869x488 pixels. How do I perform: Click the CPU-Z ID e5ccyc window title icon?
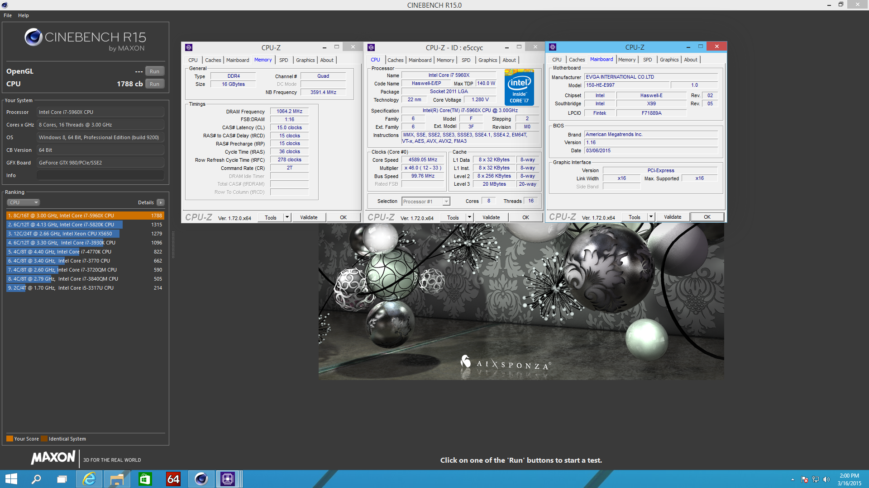coord(371,47)
